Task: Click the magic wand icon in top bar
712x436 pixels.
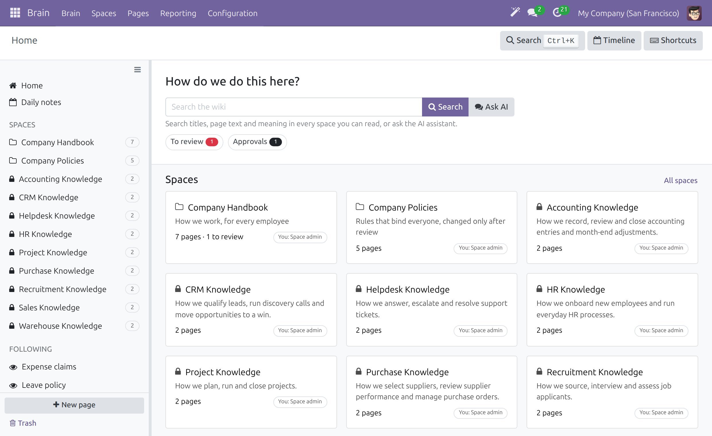Action: pyautogui.click(x=515, y=12)
